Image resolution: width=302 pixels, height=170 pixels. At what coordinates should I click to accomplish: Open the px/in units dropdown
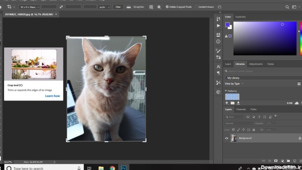[104, 7]
